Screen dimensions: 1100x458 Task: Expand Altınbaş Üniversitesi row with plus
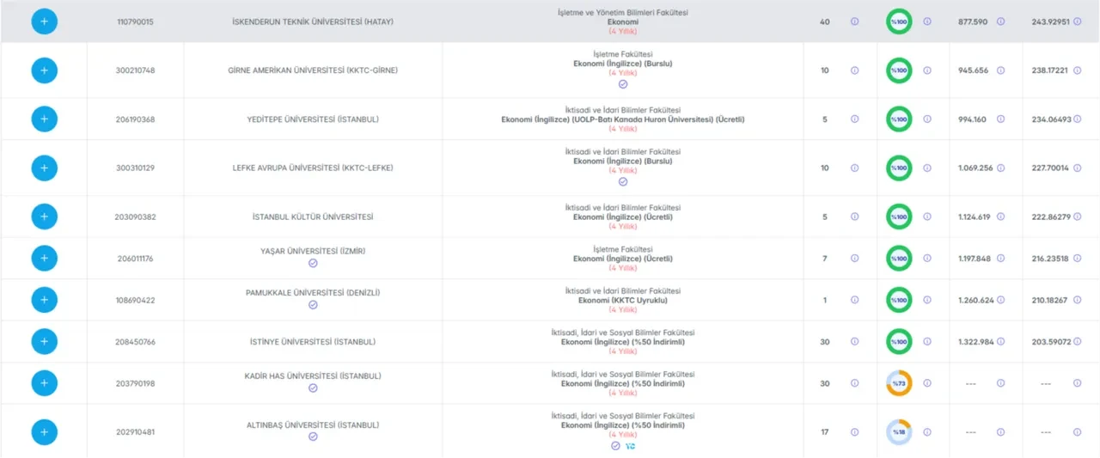click(x=45, y=431)
